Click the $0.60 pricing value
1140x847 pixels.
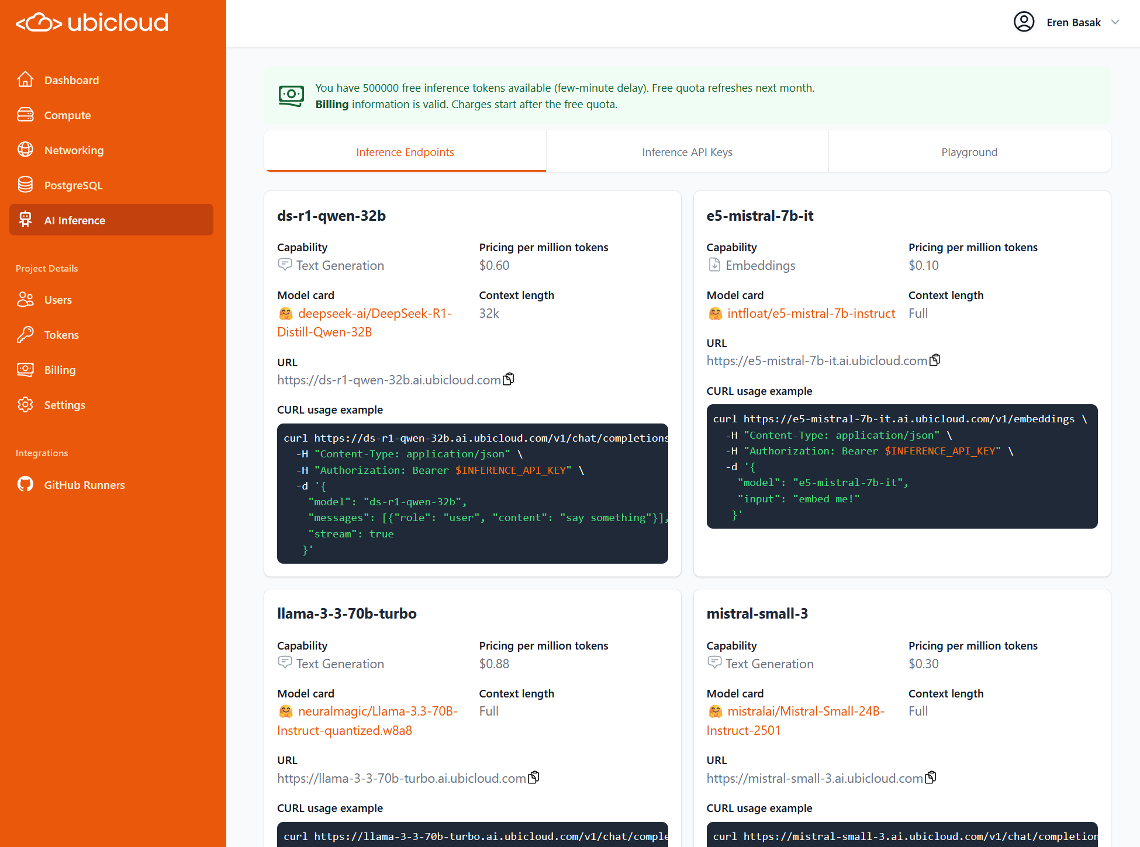(x=494, y=265)
